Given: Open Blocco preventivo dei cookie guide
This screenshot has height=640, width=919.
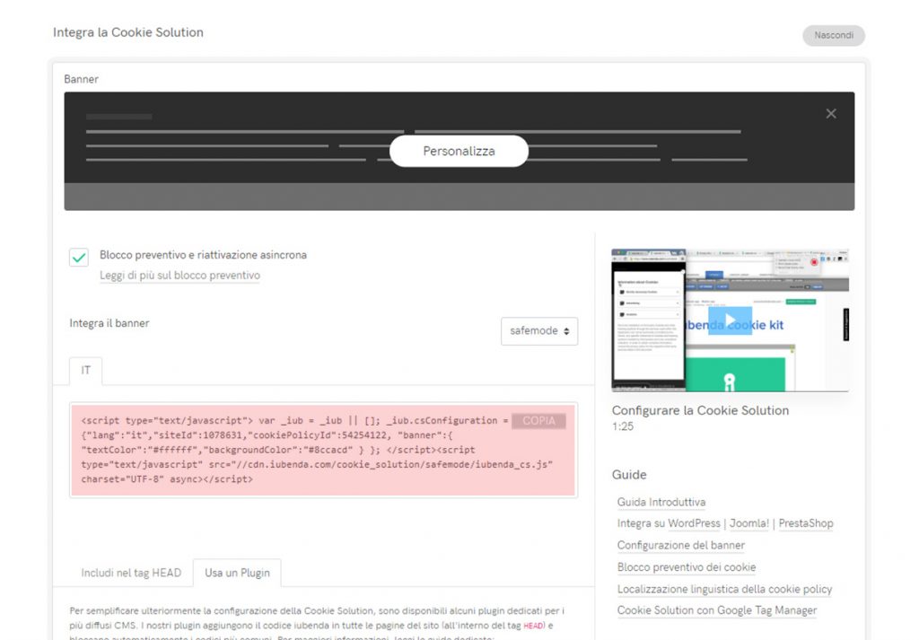Looking at the screenshot, I should click(687, 567).
